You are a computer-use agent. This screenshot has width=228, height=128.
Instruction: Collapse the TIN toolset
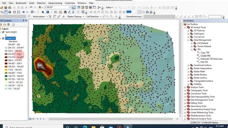point(192,49)
